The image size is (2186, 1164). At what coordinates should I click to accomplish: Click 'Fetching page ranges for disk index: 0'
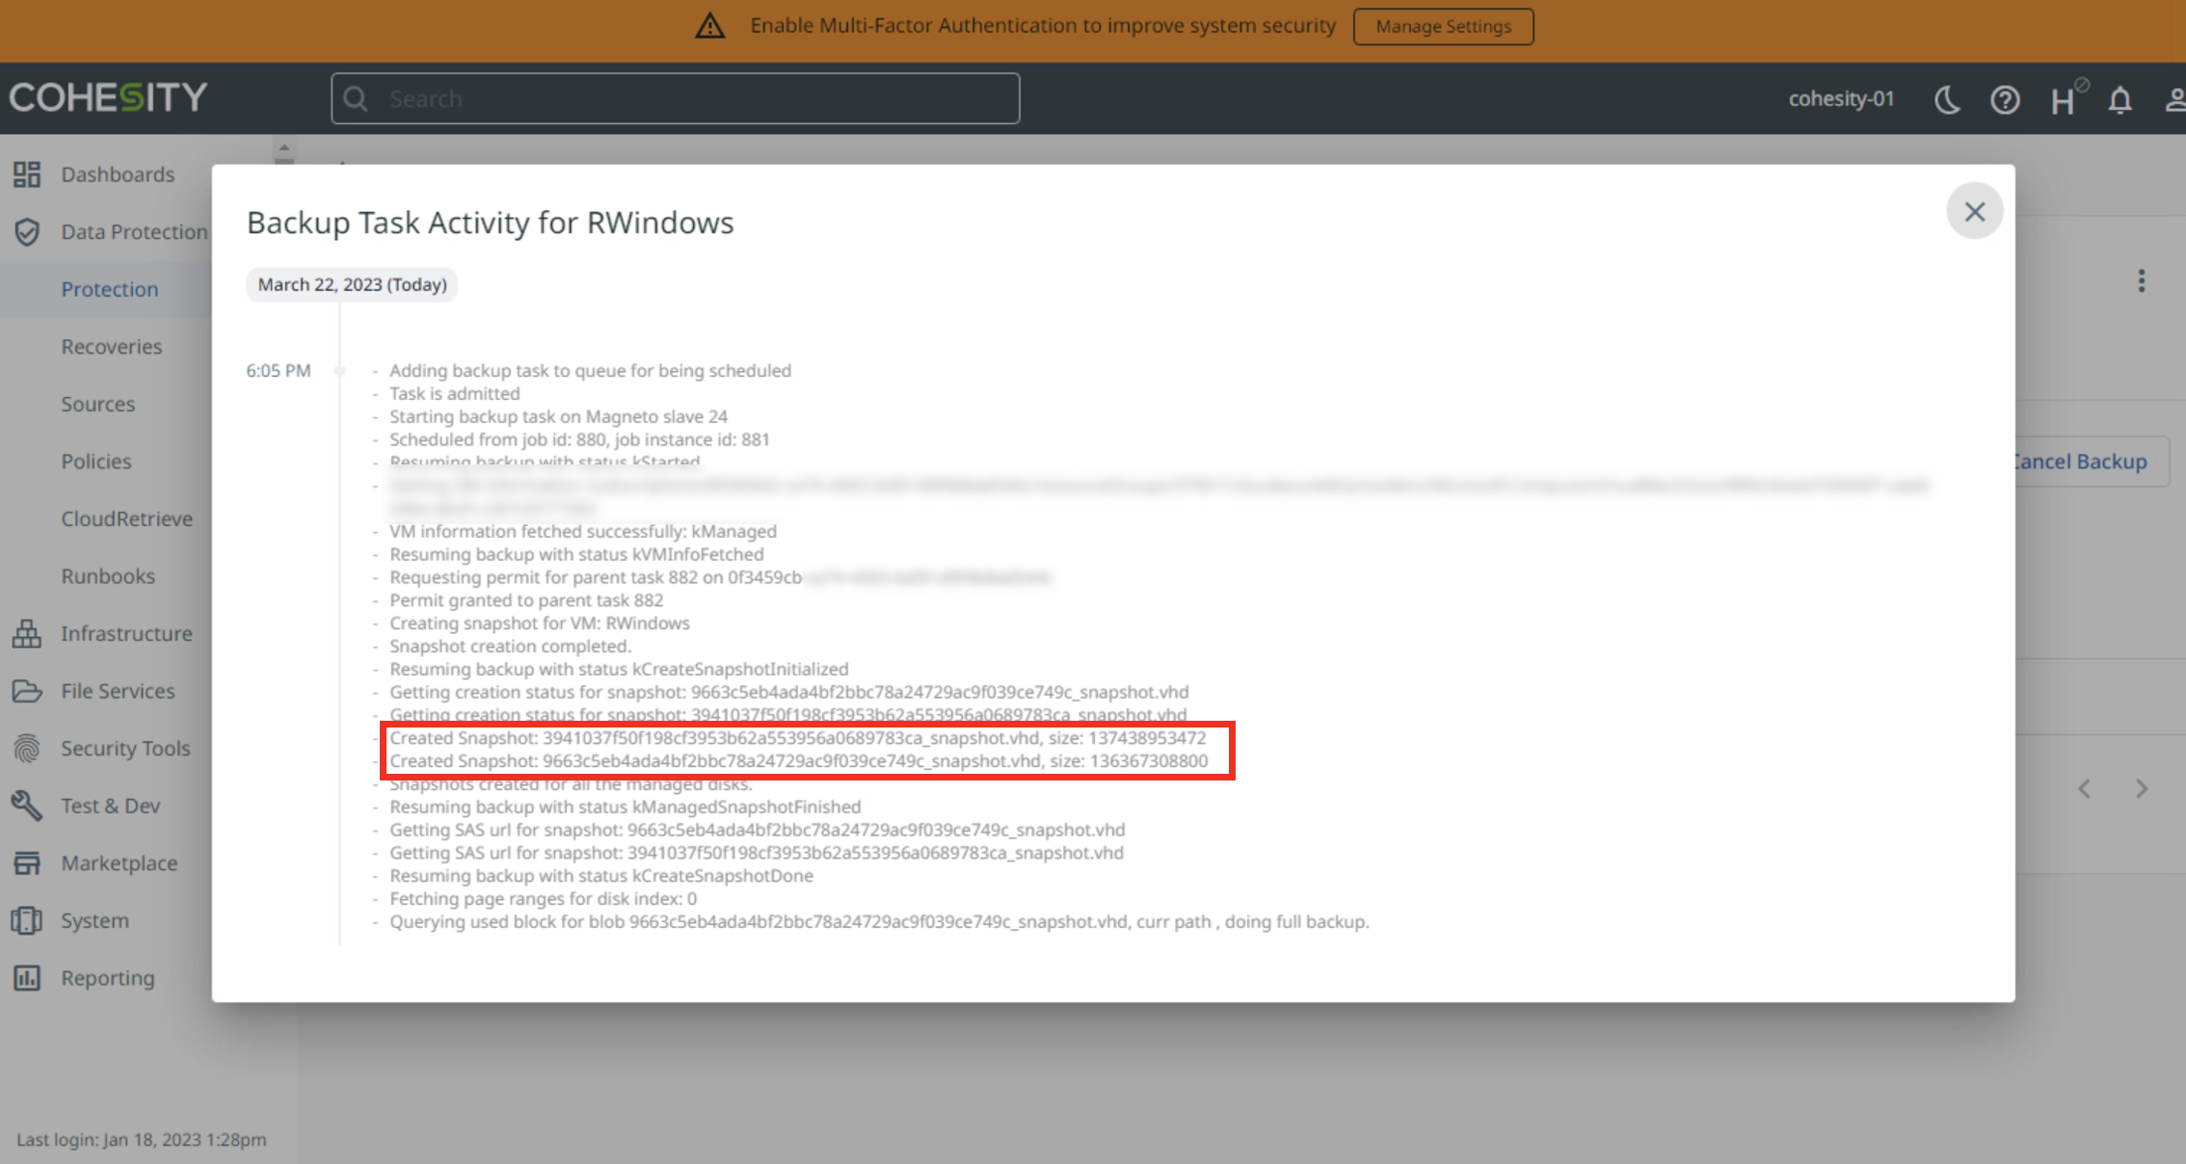543,898
